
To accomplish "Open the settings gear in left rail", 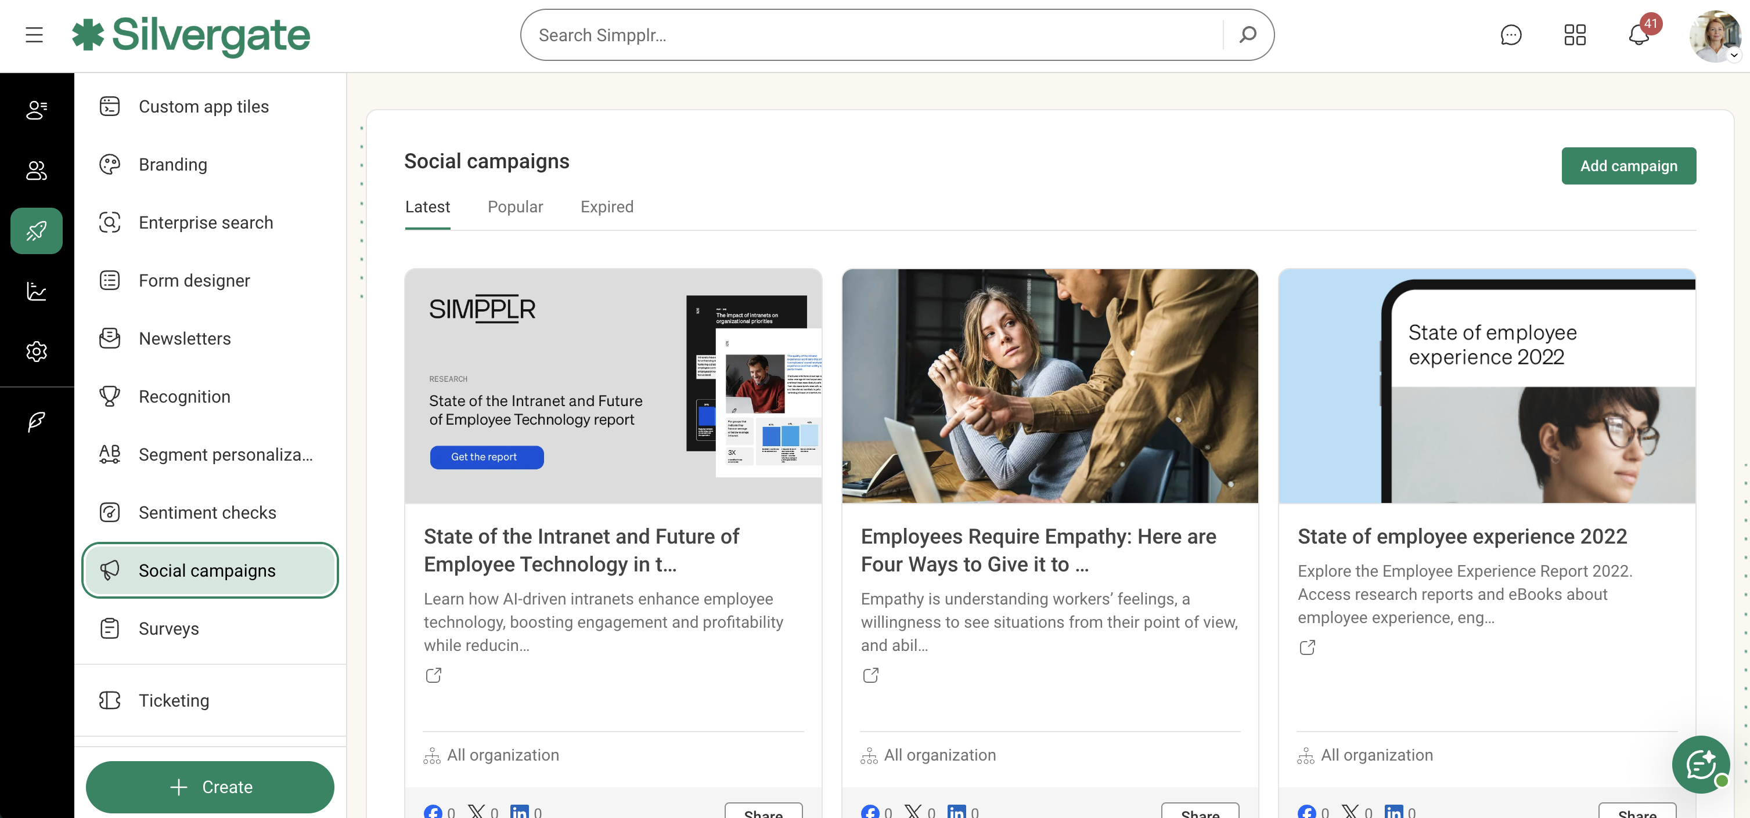I will pos(37,351).
